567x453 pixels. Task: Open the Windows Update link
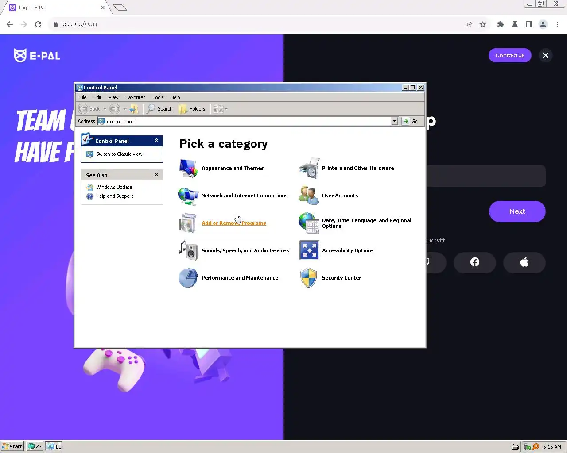(x=114, y=187)
